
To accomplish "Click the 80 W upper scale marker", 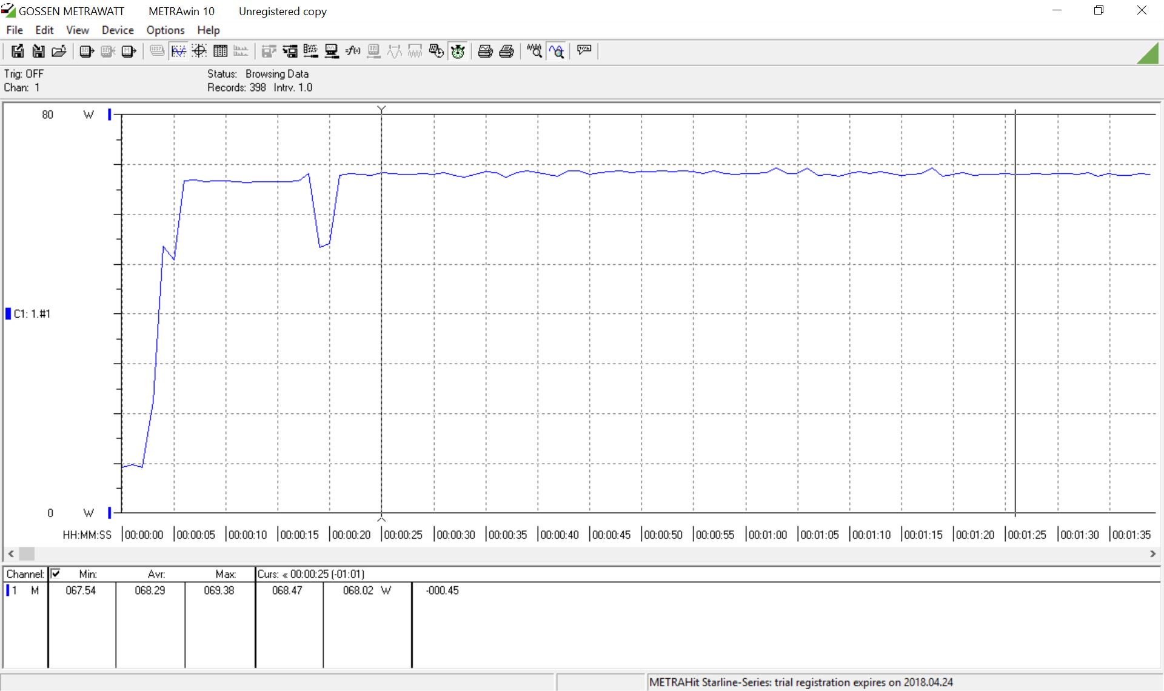I will click(110, 114).
